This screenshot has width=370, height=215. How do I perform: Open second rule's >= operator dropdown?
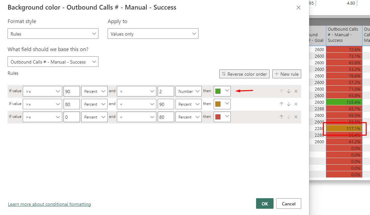[42, 104]
